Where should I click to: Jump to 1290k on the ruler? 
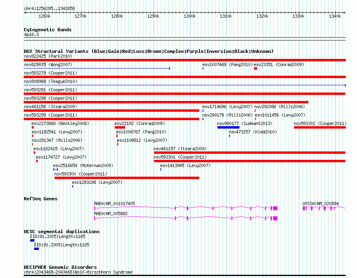click(x=153, y=16)
